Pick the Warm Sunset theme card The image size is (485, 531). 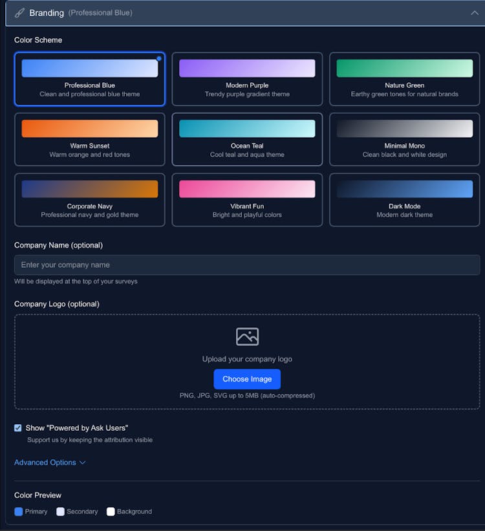pos(90,139)
